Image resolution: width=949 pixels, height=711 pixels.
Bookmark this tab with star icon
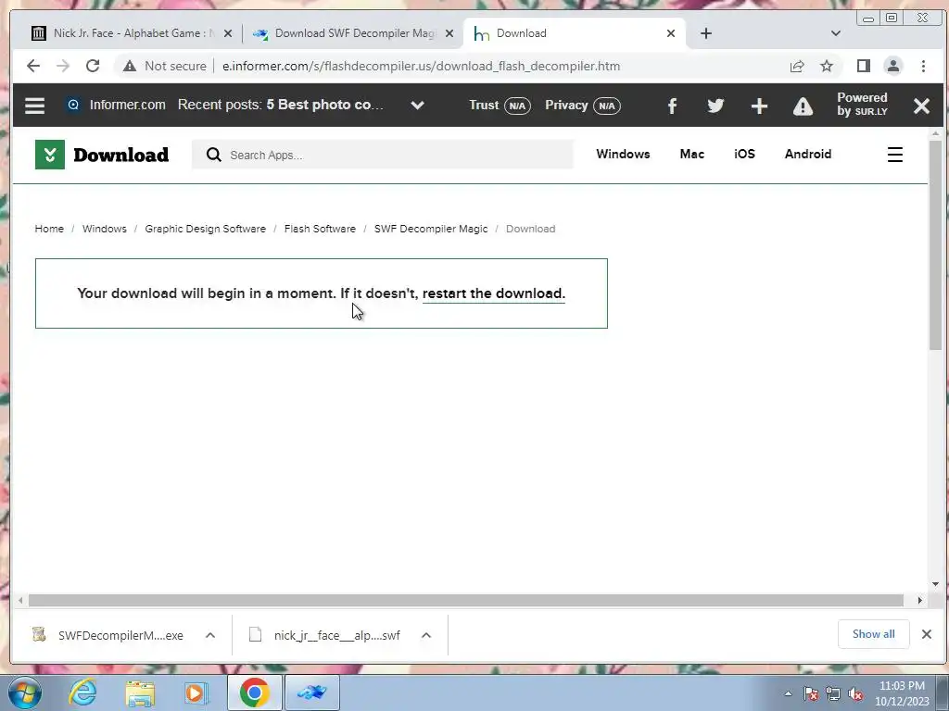(x=826, y=66)
